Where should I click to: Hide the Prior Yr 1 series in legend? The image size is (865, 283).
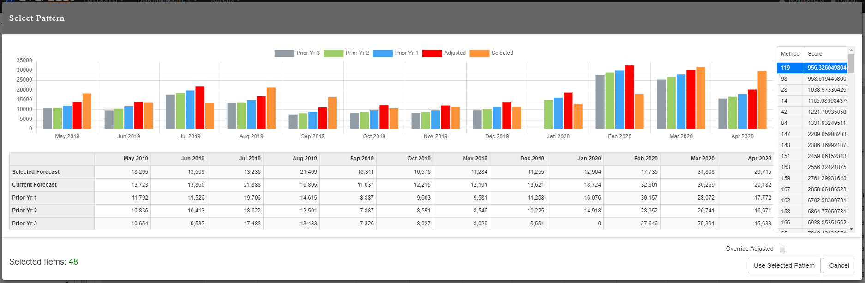(383, 53)
